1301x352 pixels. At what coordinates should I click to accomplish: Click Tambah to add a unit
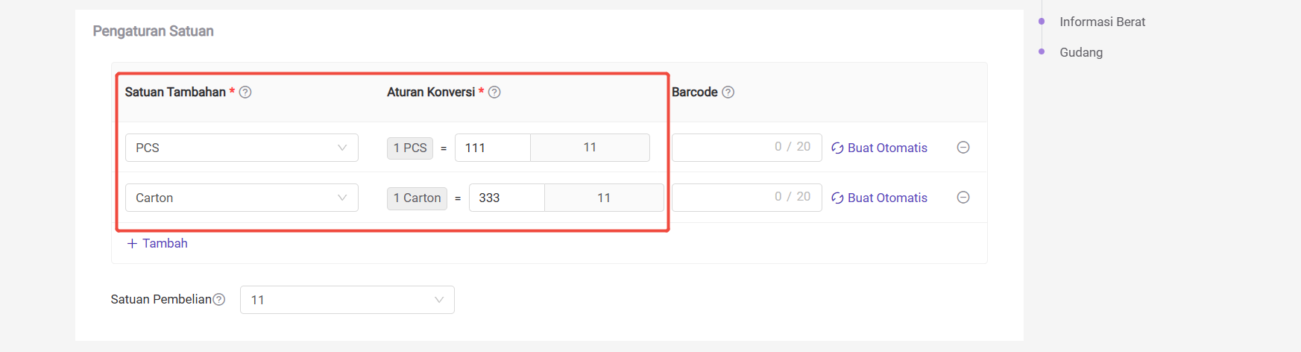165,244
